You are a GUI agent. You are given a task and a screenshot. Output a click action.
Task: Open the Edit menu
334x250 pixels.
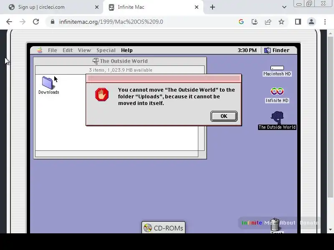coord(68,50)
